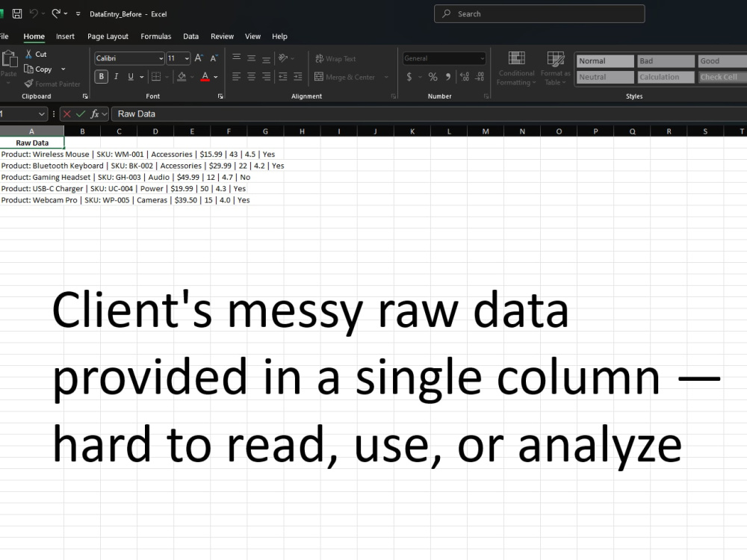Open Insert Function with the fx icon
Screen dimensions: 747x560
tap(95, 113)
